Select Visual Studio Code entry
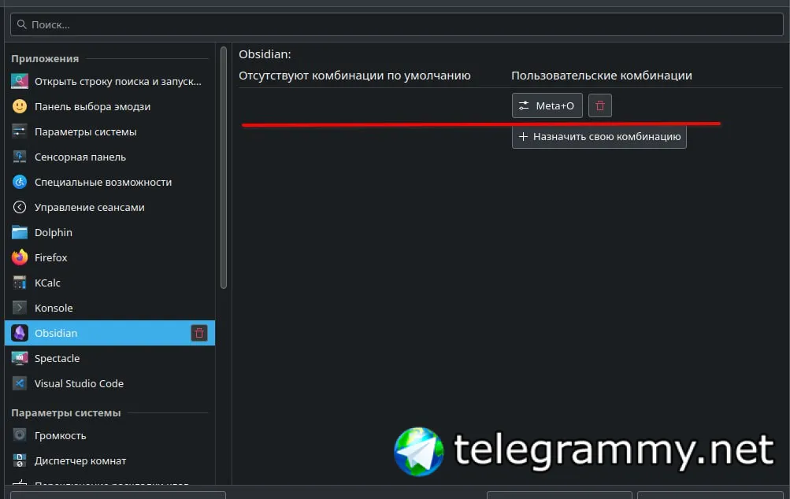Viewport: 790px width, 499px height. pos(109,383)
